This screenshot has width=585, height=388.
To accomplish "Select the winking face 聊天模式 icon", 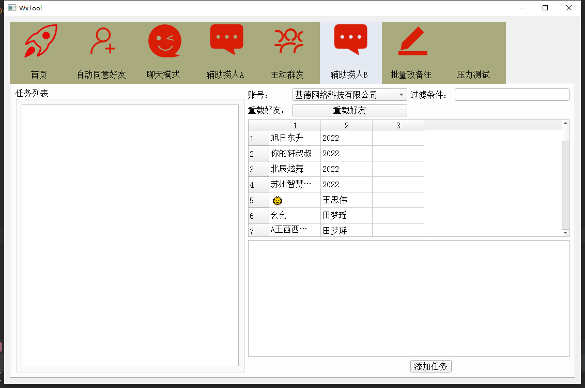I will tap(164, 41).
